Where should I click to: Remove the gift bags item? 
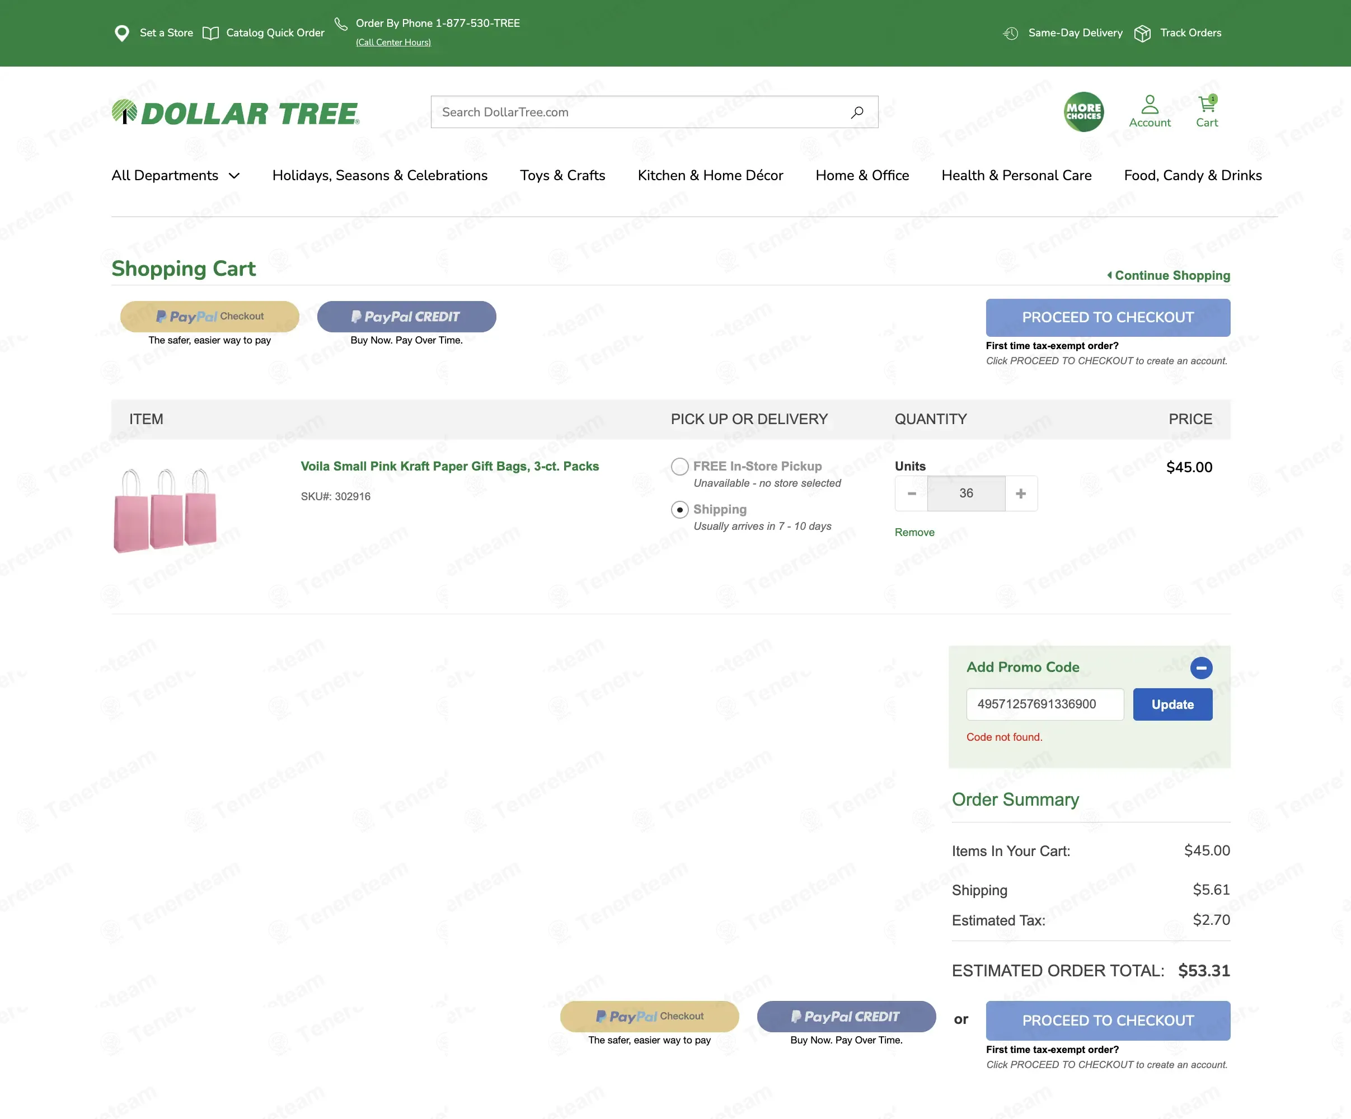914,533
